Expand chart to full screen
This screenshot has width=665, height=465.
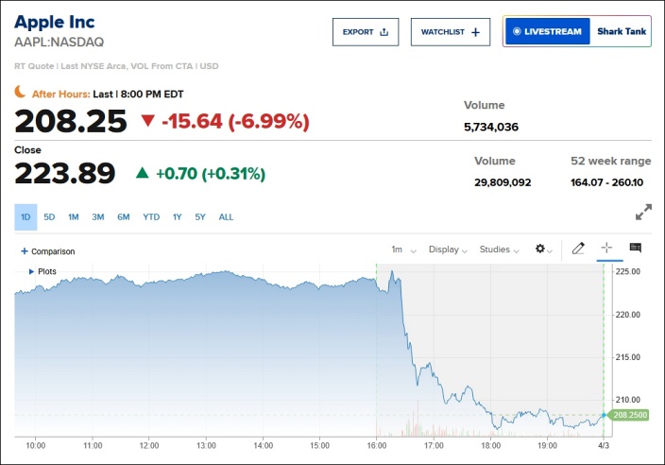click(643, 212)
